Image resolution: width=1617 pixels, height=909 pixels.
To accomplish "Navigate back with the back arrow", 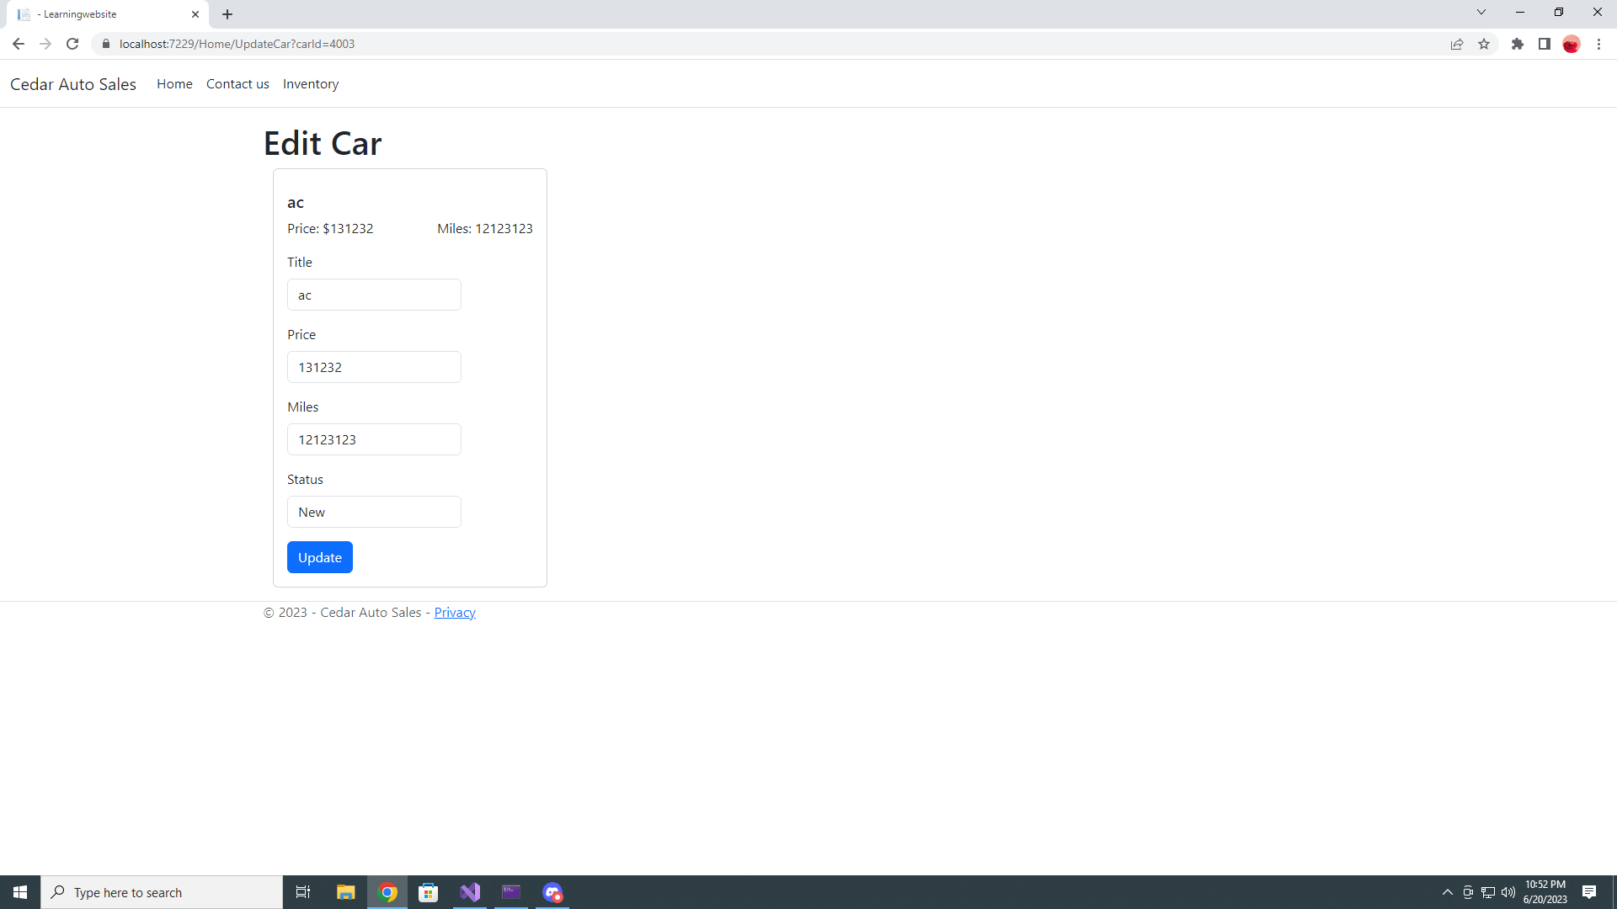I will click(18, 44).
